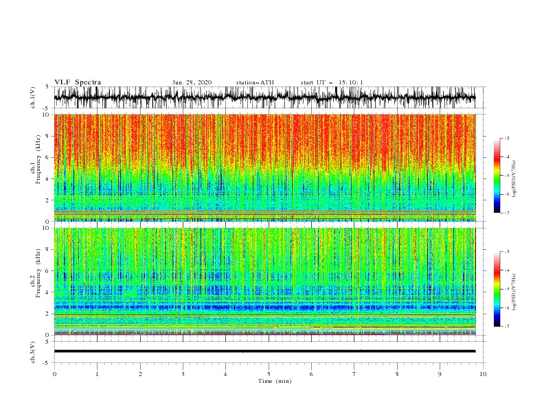Click the "2" kHz tick on ch.1 frequency axis
The height and width of the screenshot is (420, 544).
[47, 200]
